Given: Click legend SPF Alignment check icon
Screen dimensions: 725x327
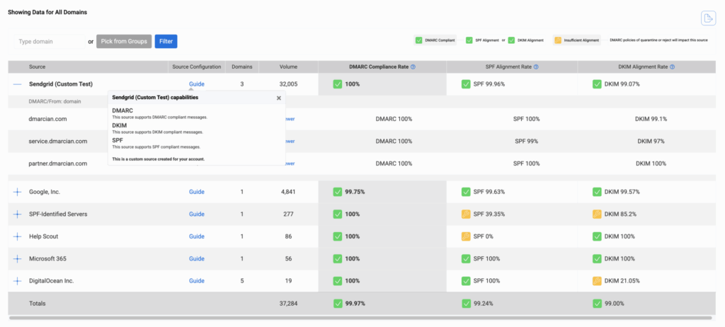Looking at the screenshot, I should click(470, 40).
